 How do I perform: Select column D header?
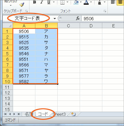point(91,25)
